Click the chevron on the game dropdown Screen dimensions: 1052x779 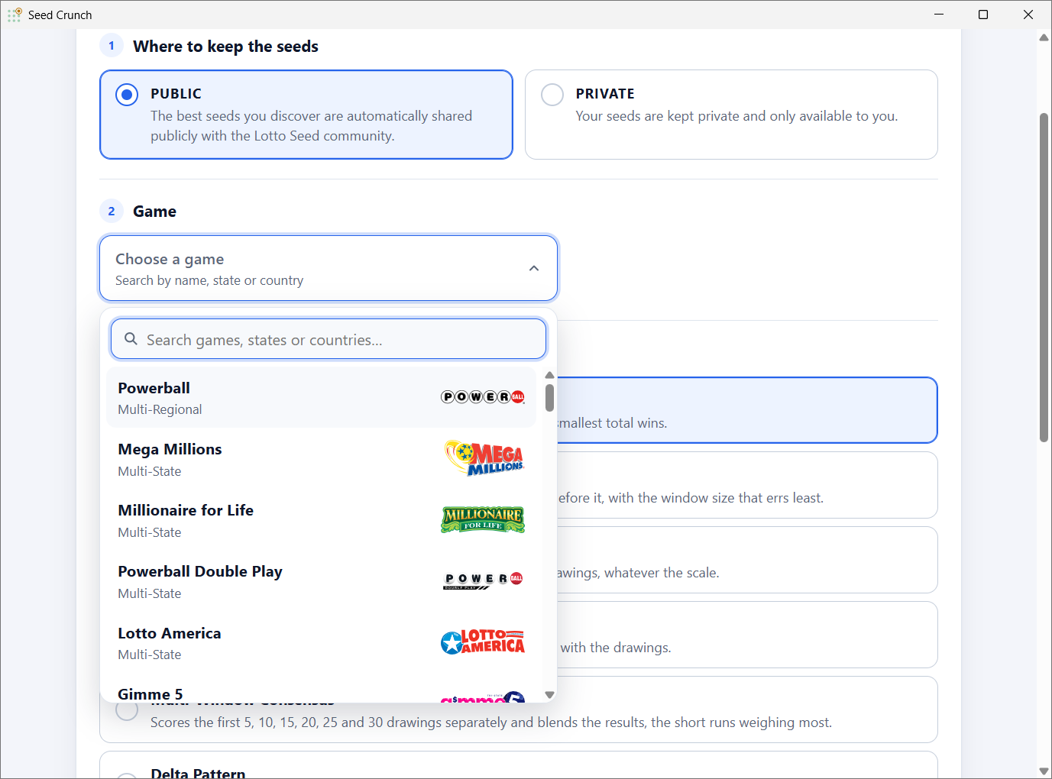click(534, 268)
